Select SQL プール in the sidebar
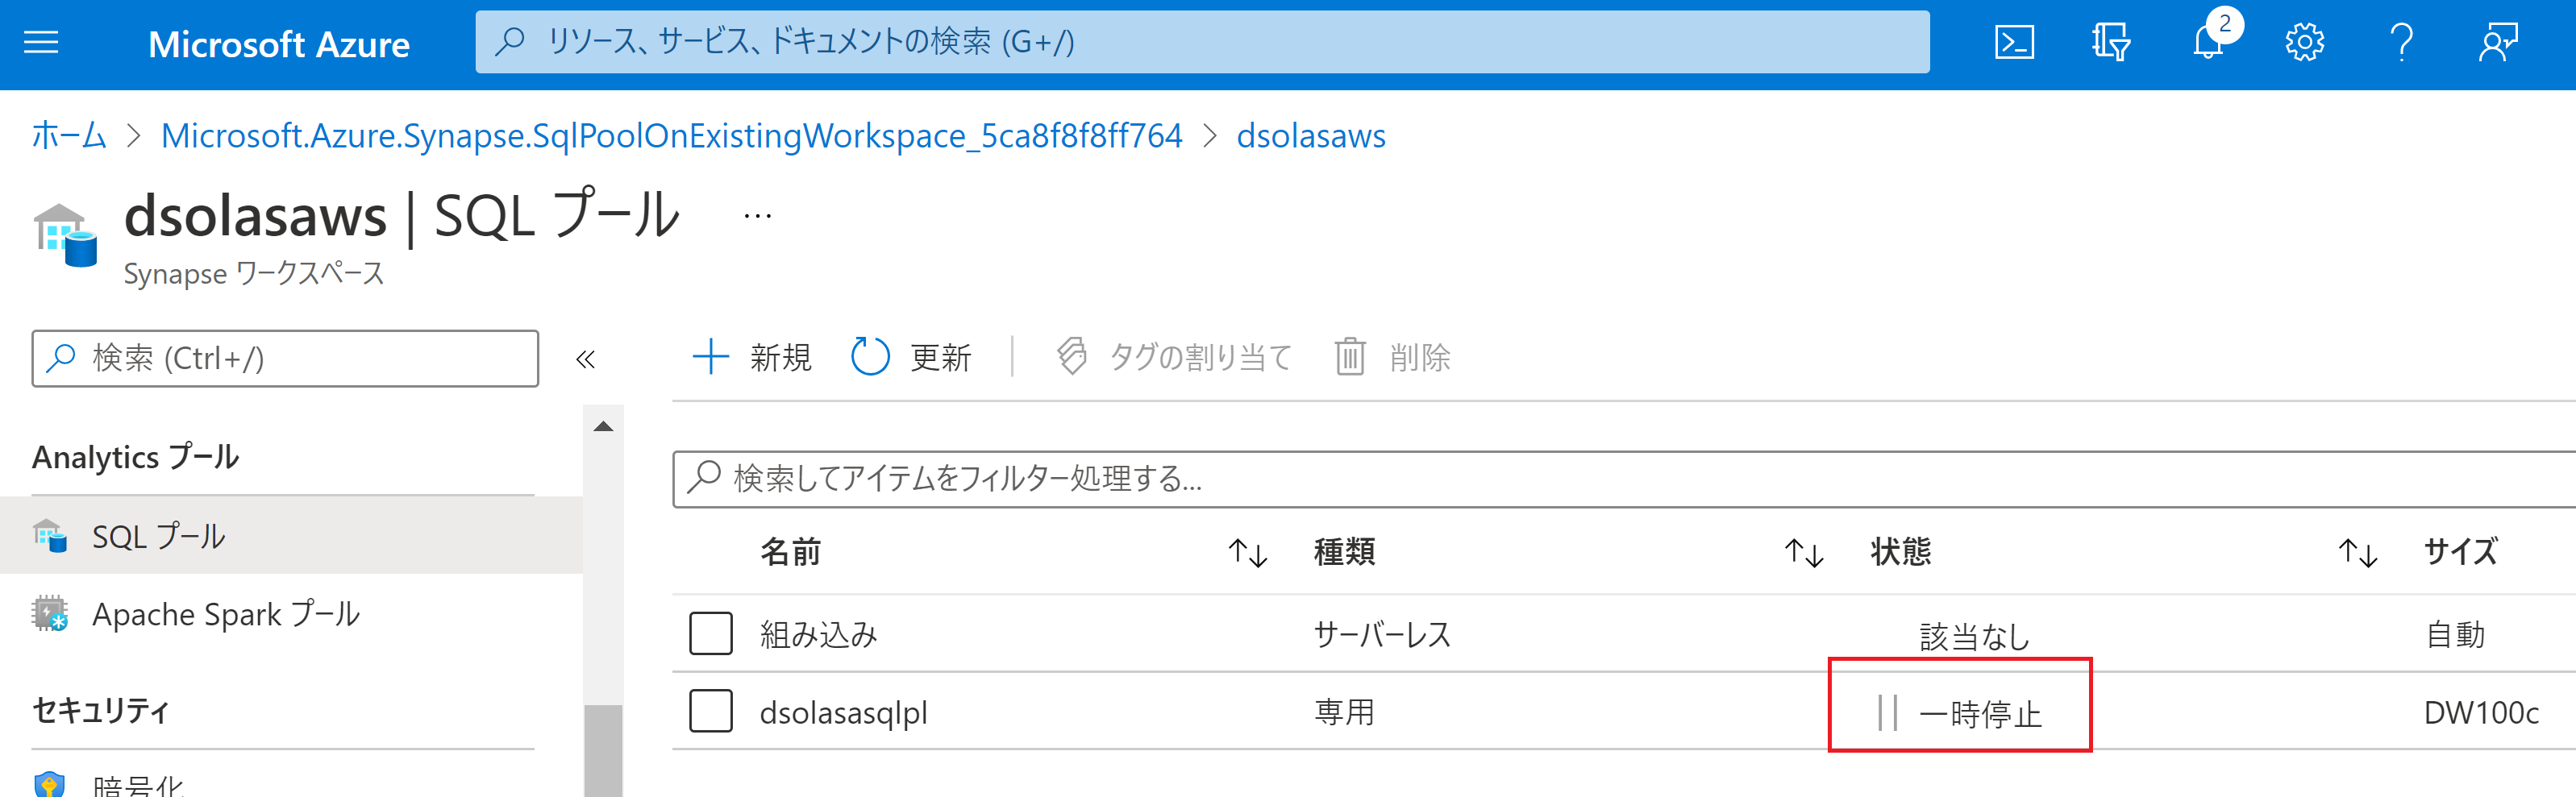This screenshot has width=2576, height=797. [158, 536]
